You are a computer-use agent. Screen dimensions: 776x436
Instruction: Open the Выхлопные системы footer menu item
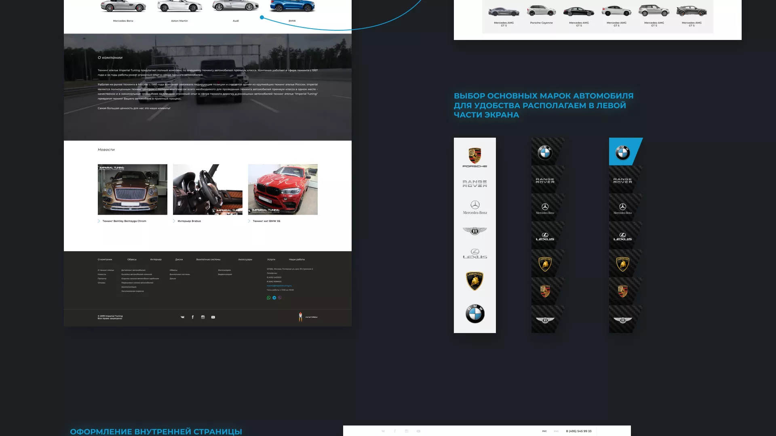[x=208, y=260]
